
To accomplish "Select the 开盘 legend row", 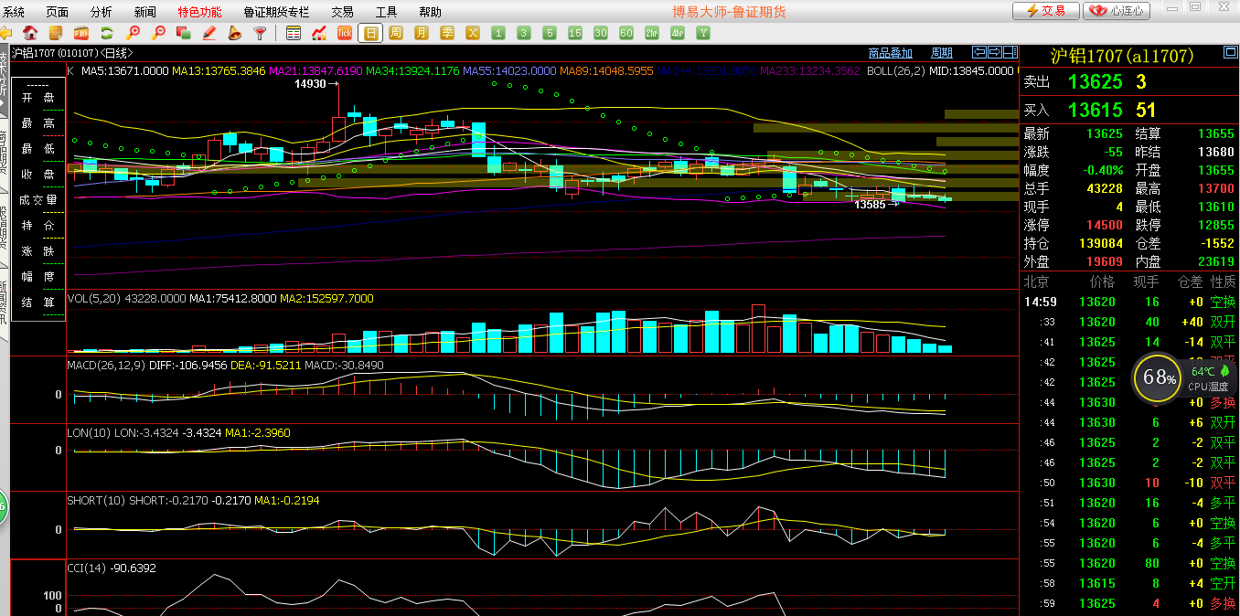I will pos(38,98).
